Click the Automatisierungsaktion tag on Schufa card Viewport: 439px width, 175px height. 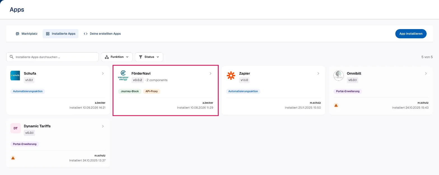(x=28, y=91)
